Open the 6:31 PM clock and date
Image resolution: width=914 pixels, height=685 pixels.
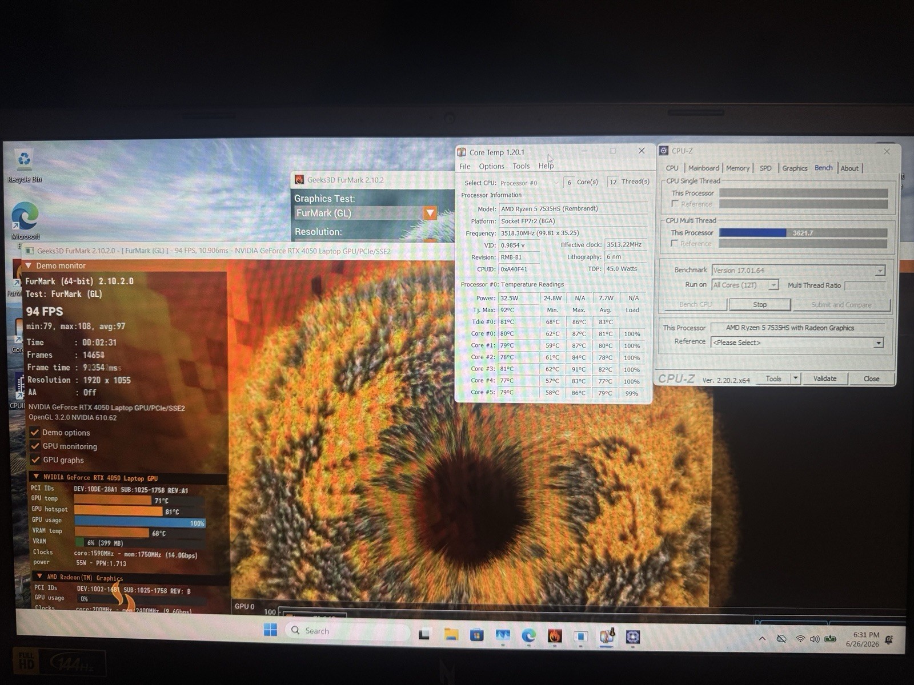[x=863, y=639]
